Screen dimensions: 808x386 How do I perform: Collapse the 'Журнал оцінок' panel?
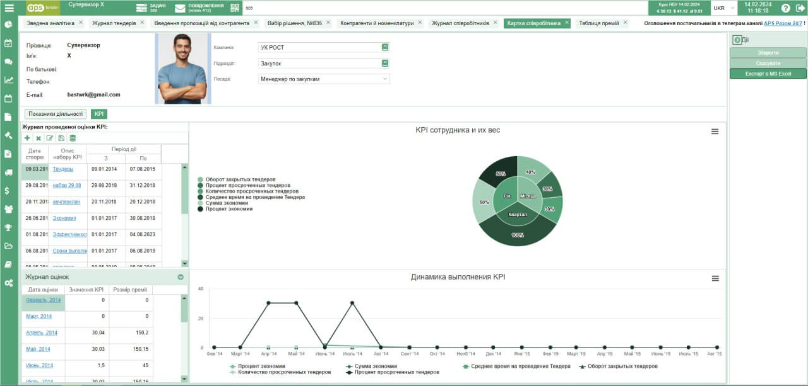pyautogui.click(x=181, y=277)
